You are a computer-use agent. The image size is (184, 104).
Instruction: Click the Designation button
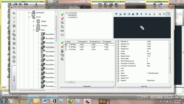87,86
